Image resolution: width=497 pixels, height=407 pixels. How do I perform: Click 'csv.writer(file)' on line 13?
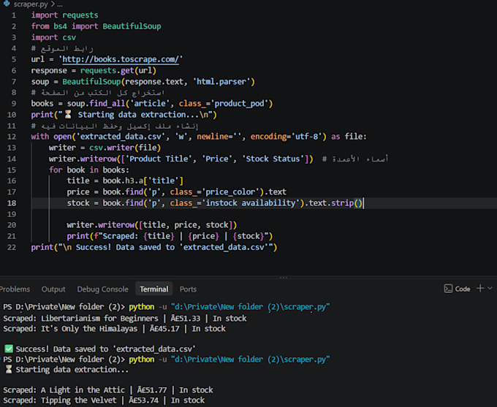[125, 148]
